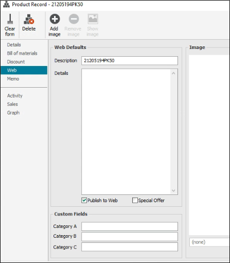This screenshot has width=230, height=263.
Task: Click the Details box scroll down arrow
Action: 173,190
